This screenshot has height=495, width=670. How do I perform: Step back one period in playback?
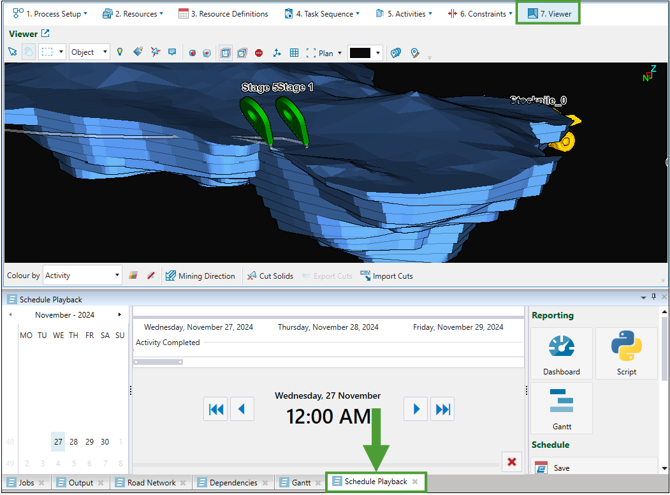coord(242,409)
